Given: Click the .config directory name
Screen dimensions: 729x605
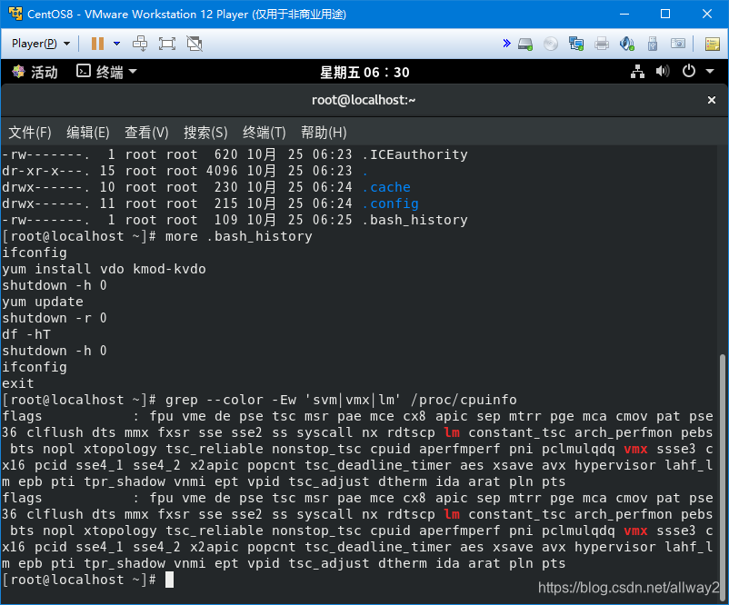Looking at the screenshot, I should [391, 203].
